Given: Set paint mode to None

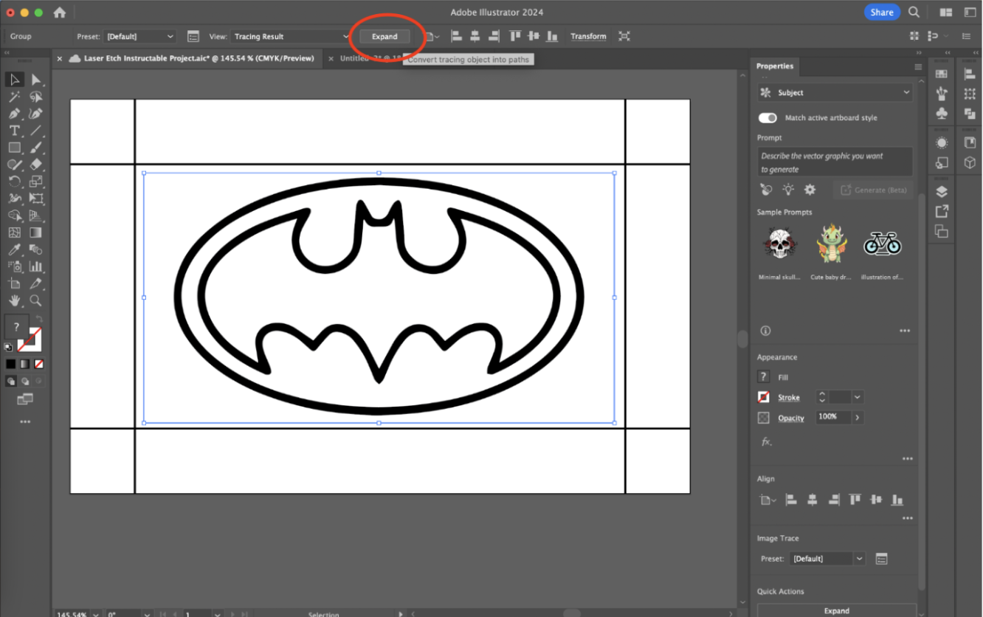Looking at the screenshot, I should point(39,364).
